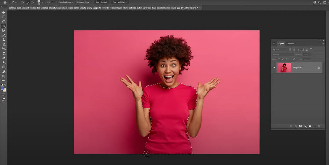329x165 pixels.
Task: Create a new group folder
Action: 310,126
